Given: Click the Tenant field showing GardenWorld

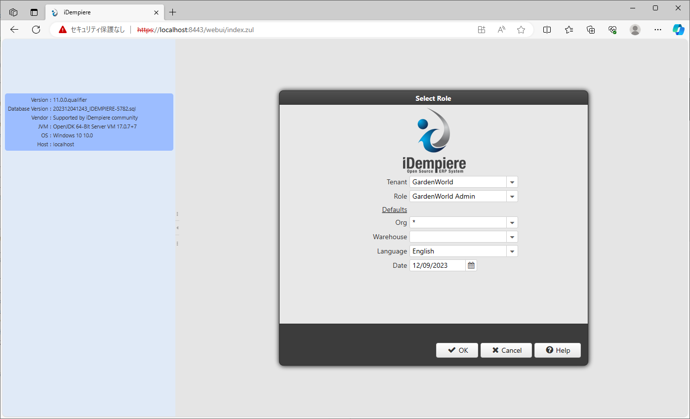Looking at the screenshot, I should click(458, 182).
